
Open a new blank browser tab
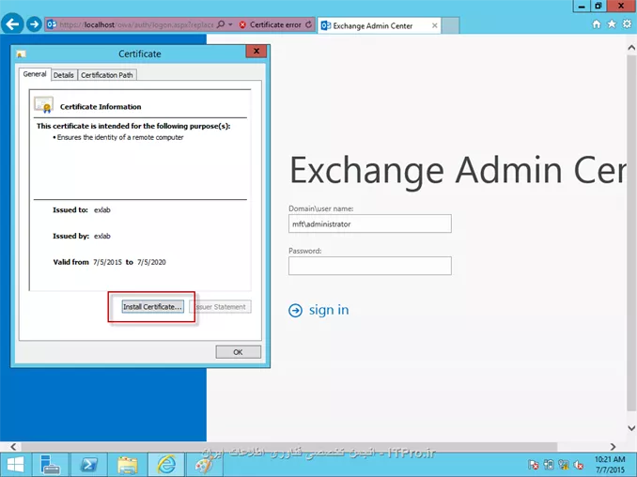tap(450, 25)
